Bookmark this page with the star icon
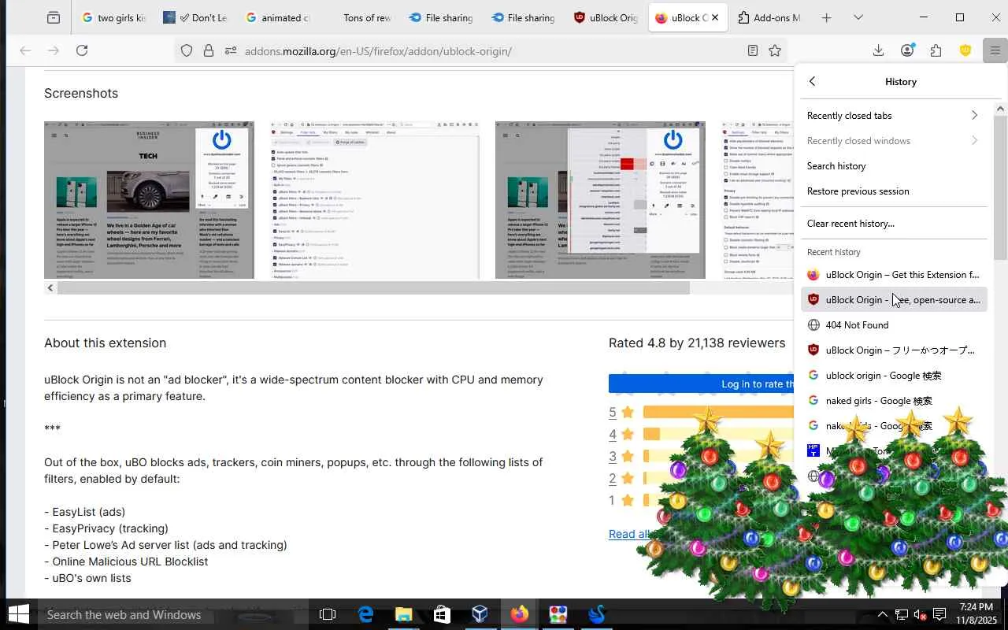This screenshot has width=1008, height=630. [775, 50]
